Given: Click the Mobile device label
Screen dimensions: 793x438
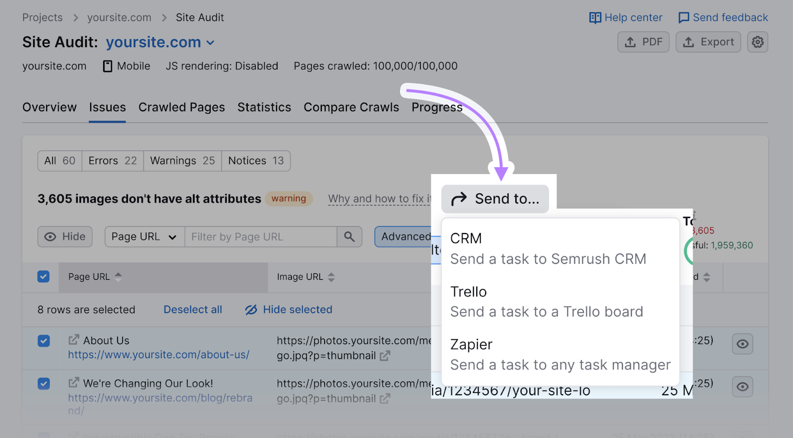Looking at the screenshot, I should point(126,66).
